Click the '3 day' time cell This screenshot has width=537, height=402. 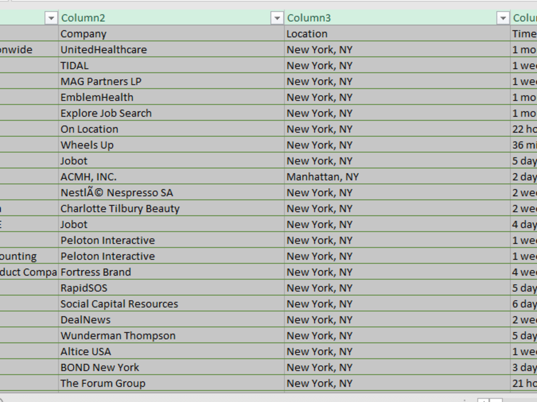(524, 368)
